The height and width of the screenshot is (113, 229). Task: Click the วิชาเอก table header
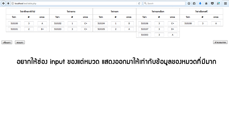pyautogui.click(x=114, y=11)
